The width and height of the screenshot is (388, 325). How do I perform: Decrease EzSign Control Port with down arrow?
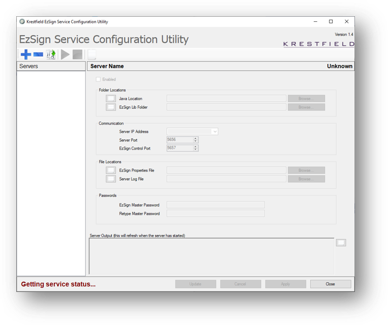click(x=195, y=149)
